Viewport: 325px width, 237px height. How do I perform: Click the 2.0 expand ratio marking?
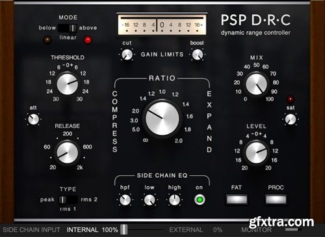pos(179,141)
